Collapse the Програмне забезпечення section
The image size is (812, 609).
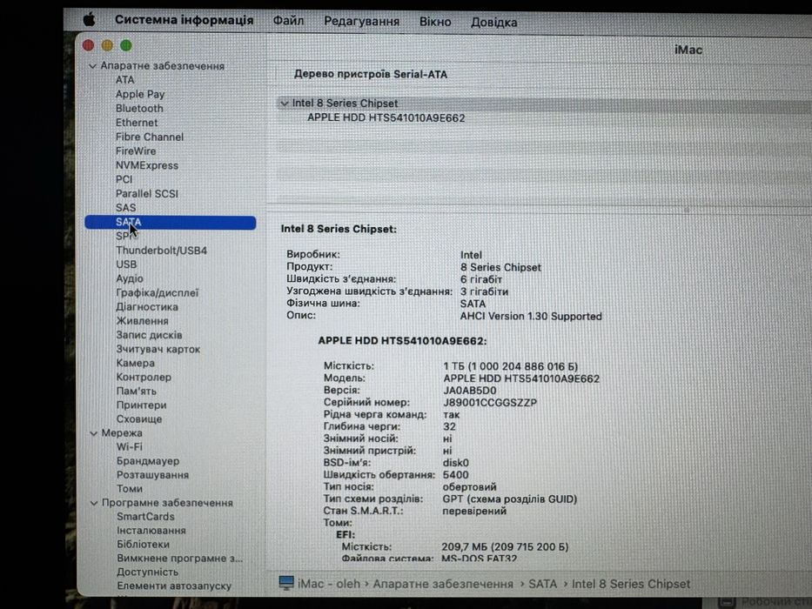click(94, 503)
